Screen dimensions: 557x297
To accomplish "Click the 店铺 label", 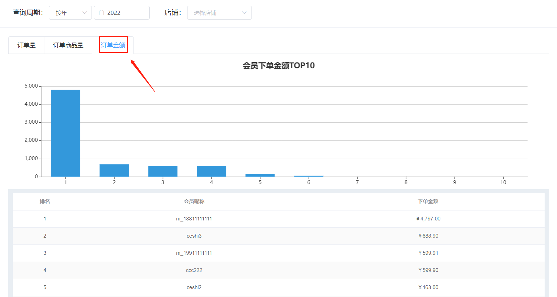I will pos(173,13).
